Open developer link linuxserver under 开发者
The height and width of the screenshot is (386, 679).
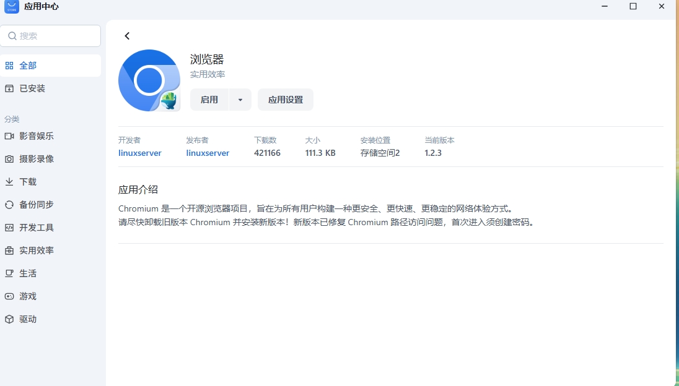click(140, 153)
